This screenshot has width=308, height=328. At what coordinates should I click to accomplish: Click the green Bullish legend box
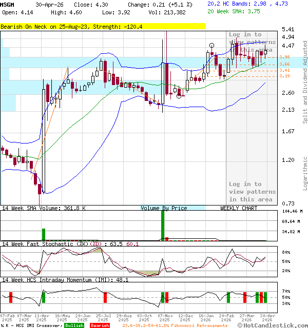74,325
